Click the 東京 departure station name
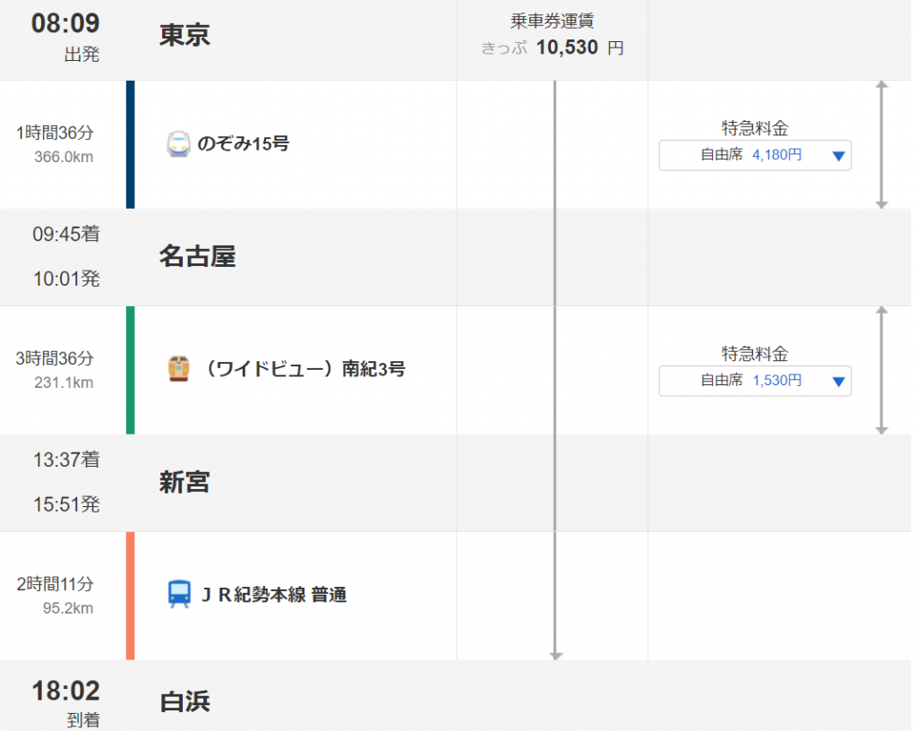The image size is (917, 731). [x=184, y=35]
